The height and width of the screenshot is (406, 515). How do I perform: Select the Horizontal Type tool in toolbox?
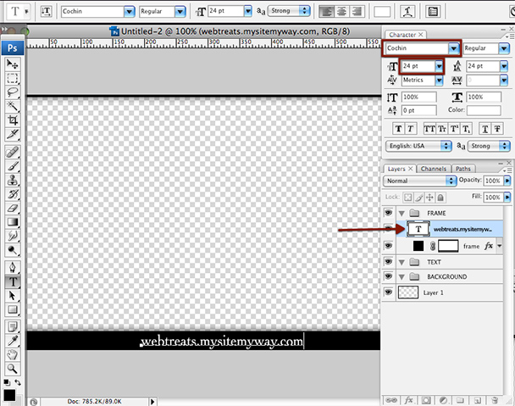[x=13, y=281]
